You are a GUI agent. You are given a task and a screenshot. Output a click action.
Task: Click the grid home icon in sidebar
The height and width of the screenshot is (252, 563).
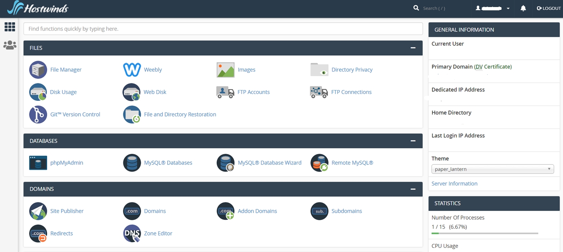pos(10,27)
